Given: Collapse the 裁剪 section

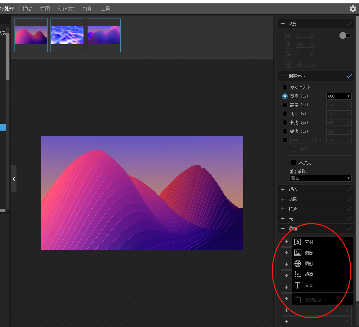Looking at the screenshot, I should pos(283,24).
